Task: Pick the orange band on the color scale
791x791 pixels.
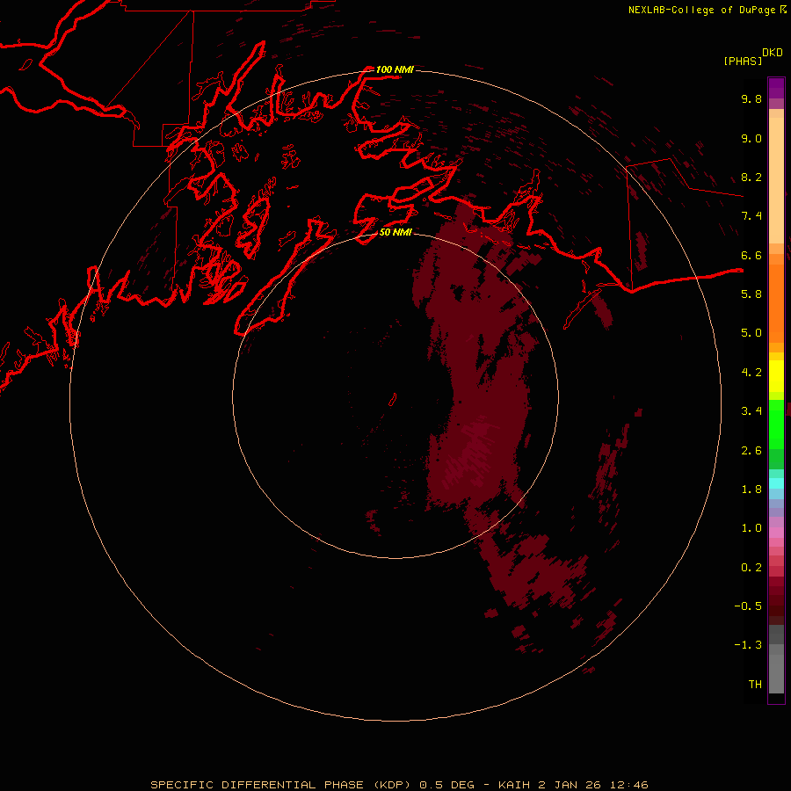Action: coord(776,302)
